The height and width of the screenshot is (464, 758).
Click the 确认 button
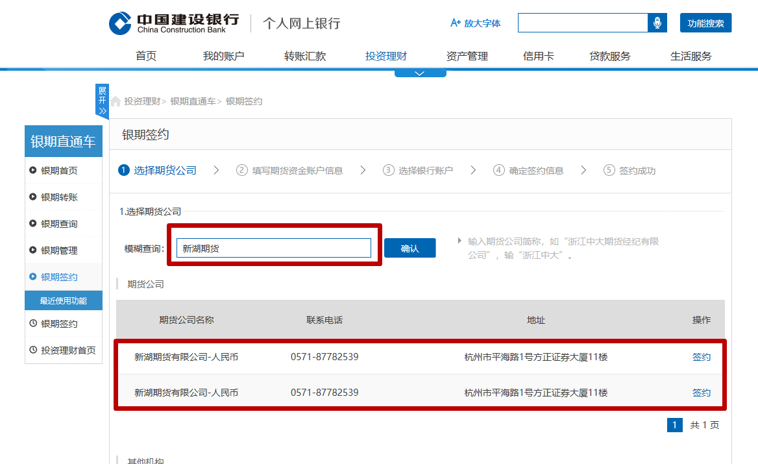(x=410, y=248)
